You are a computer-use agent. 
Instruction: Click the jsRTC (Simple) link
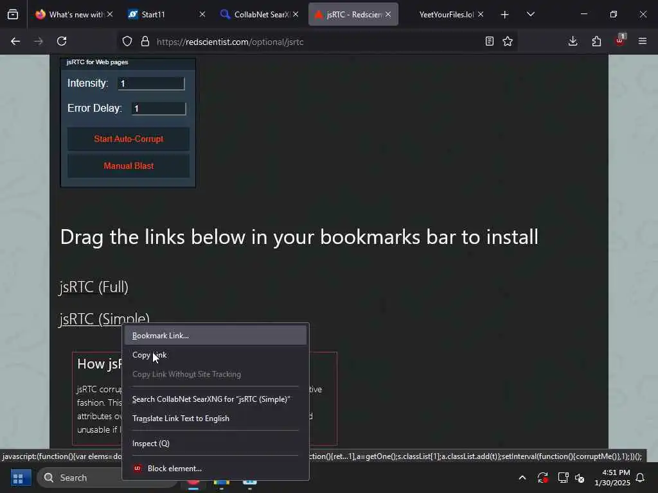point(104,318)
